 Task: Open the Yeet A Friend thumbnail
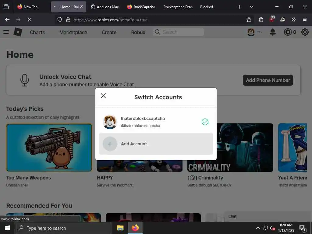tap(292, 147)
